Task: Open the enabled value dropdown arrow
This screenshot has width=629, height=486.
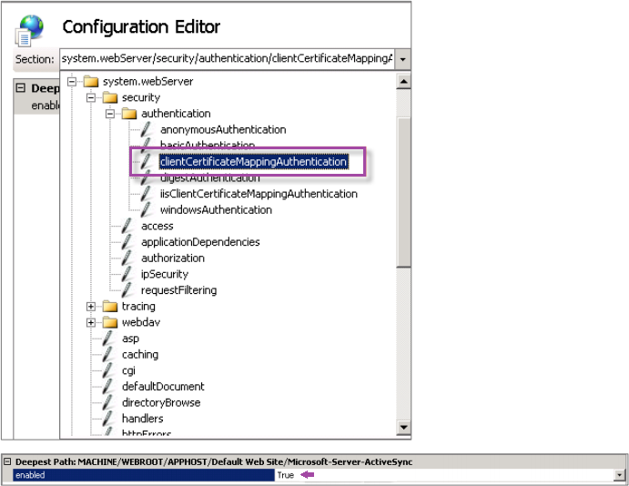Action: (x=620, y=475)
